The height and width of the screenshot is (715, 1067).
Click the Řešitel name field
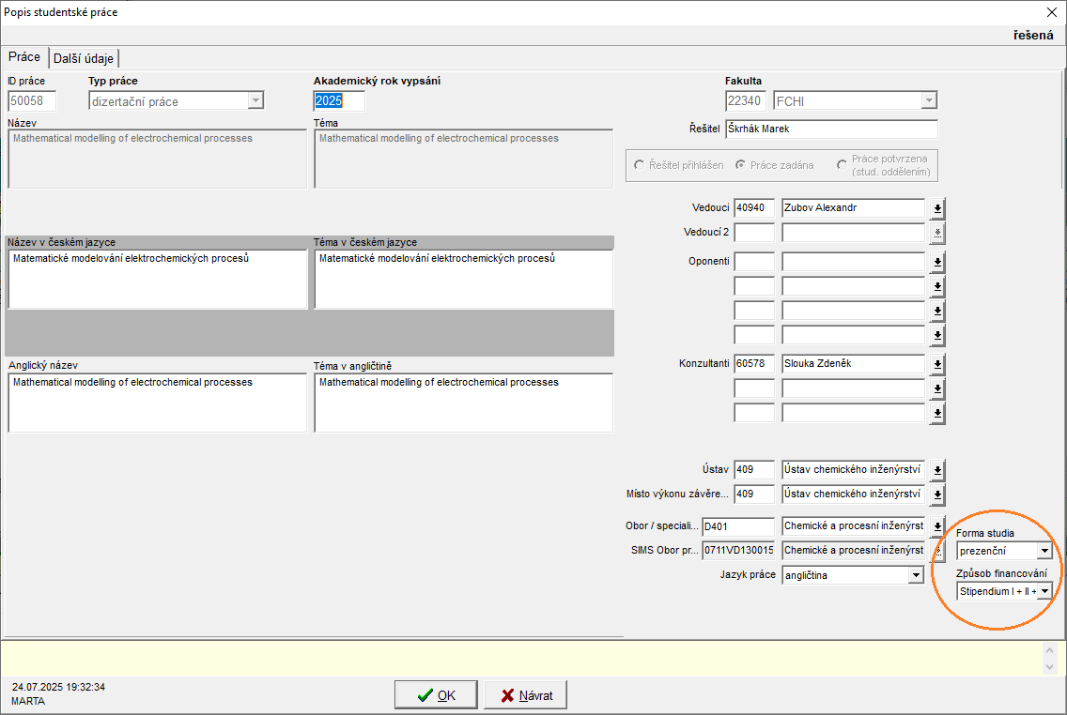pos(831,129)
